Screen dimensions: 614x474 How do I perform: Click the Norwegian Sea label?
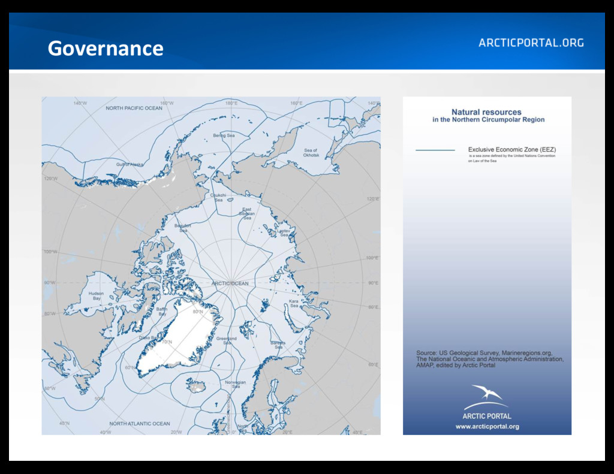tap(235, 384)
